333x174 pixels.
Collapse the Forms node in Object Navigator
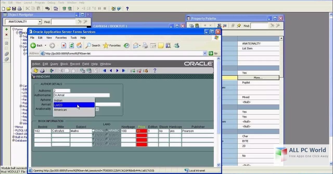pyautogui.click(x=14, y=29)
